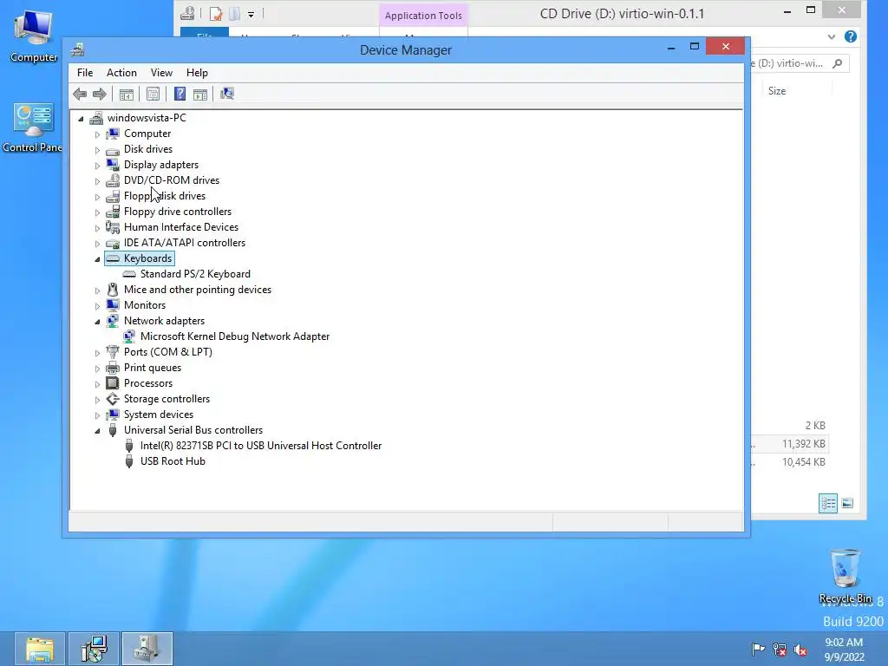Click Scan for hardware changes icon
The height and width of the screenshot is (666, 888).
point(227,94)
